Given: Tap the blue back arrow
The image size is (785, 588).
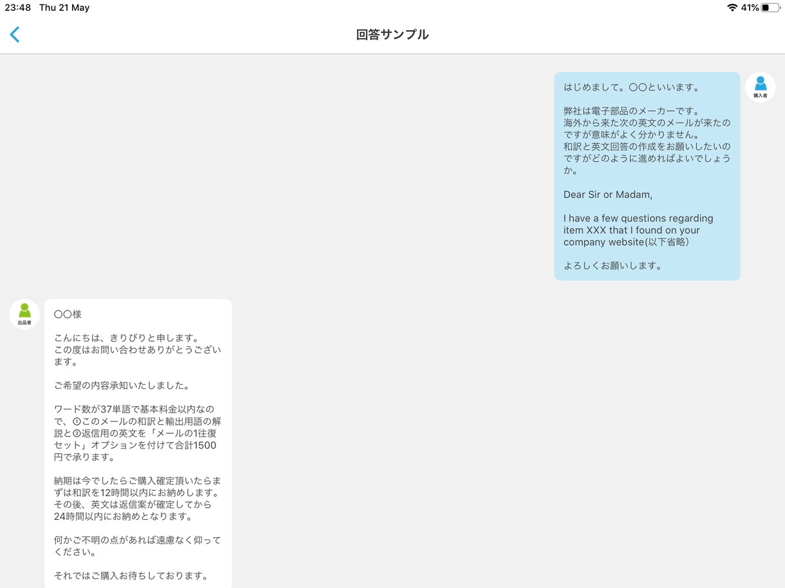Looking at the screenshot, I should [15, 34].
